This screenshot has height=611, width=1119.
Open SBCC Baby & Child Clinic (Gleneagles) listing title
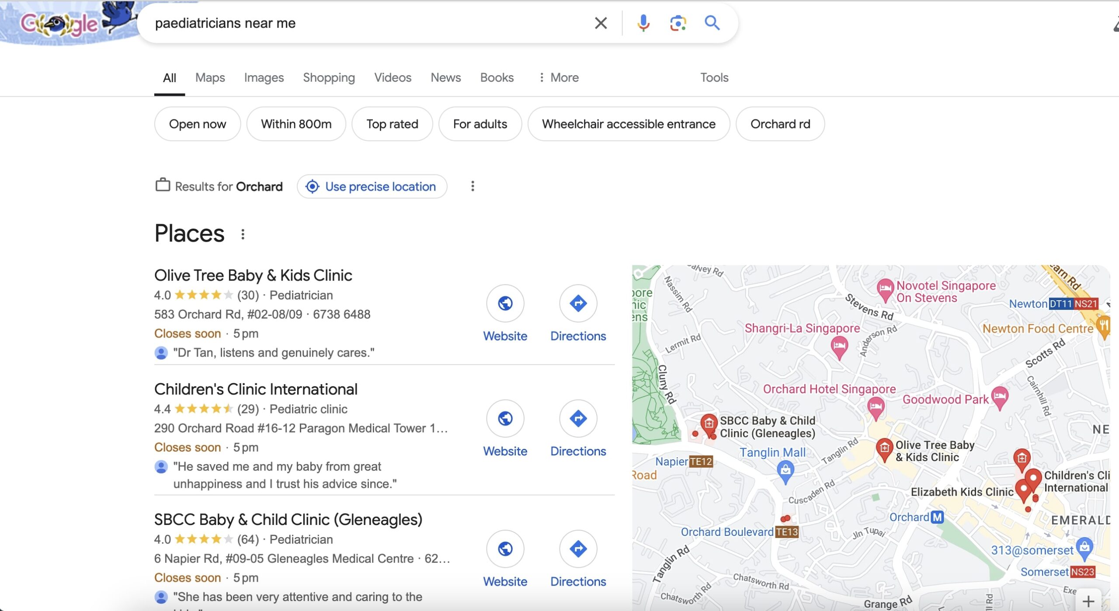pyautogui.click(x=288, y=520)
